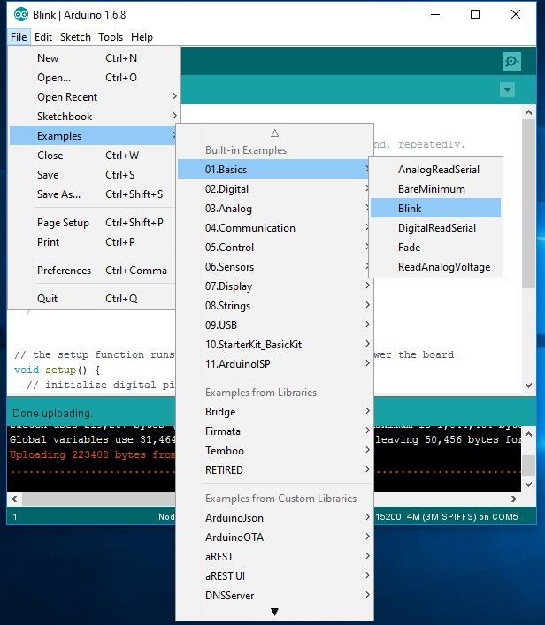Open the File menu

[19, 37]
